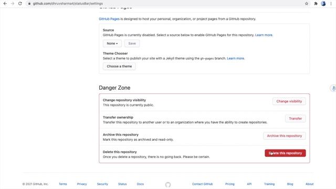Click Archive this repository button
Screen dimensions: 336x189
(x=285, y=136)
